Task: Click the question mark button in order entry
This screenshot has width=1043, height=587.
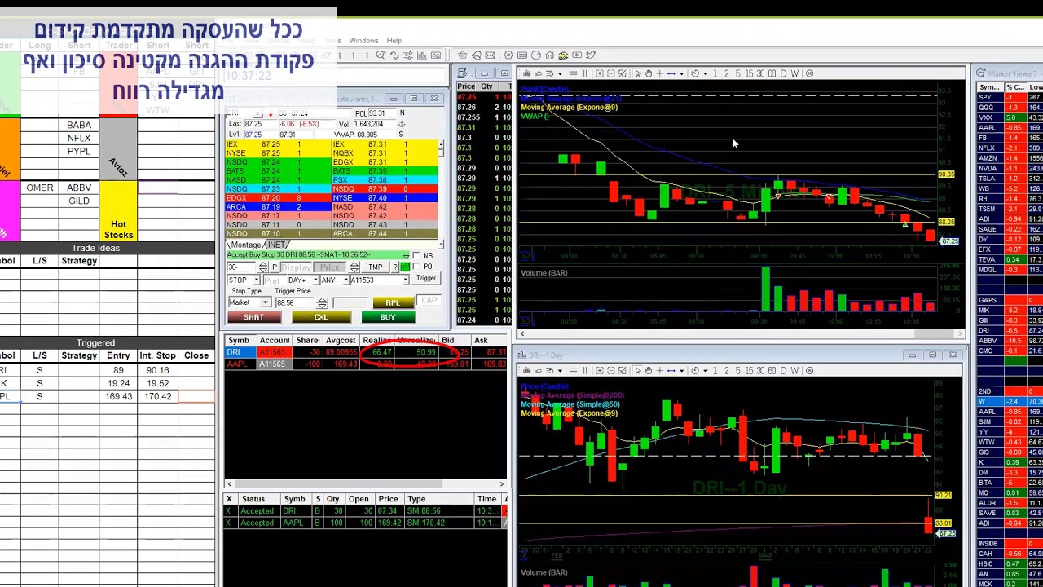Action: 395,267
